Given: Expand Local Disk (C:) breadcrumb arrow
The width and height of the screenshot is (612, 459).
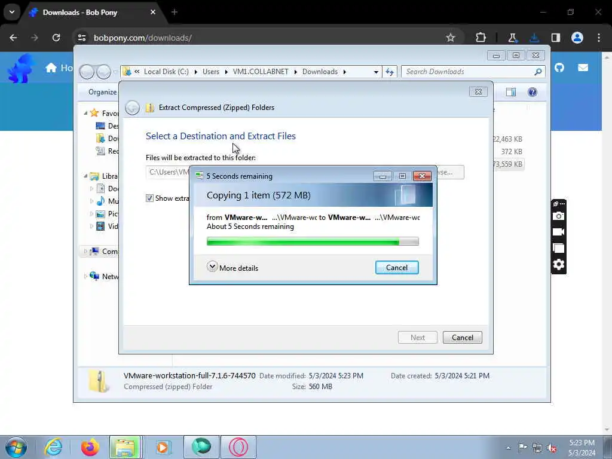Looking at the screenshot, I should [x=195, y=72].
